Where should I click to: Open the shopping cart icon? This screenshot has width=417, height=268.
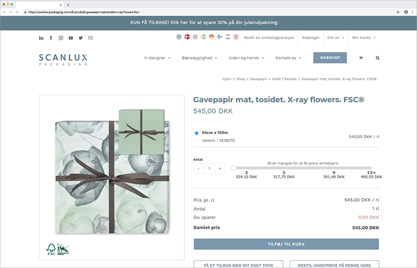(361, 58)
